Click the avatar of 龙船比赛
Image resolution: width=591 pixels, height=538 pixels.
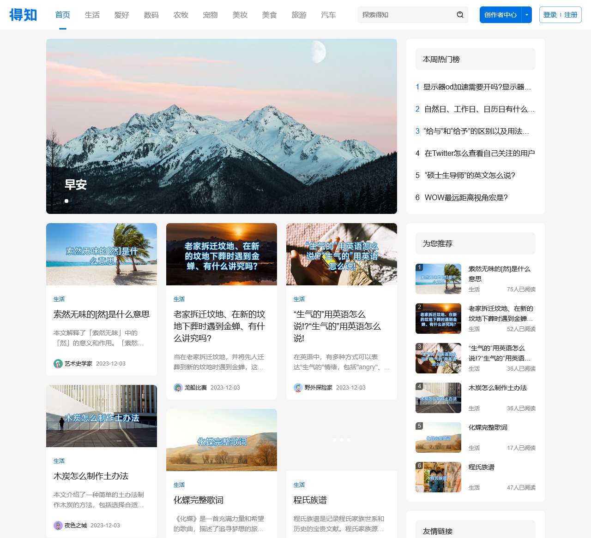pos(178,388)
